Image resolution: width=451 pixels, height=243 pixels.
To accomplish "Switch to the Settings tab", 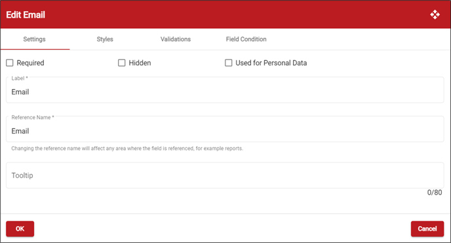I will pyautogui.click(x=35, y=39).
